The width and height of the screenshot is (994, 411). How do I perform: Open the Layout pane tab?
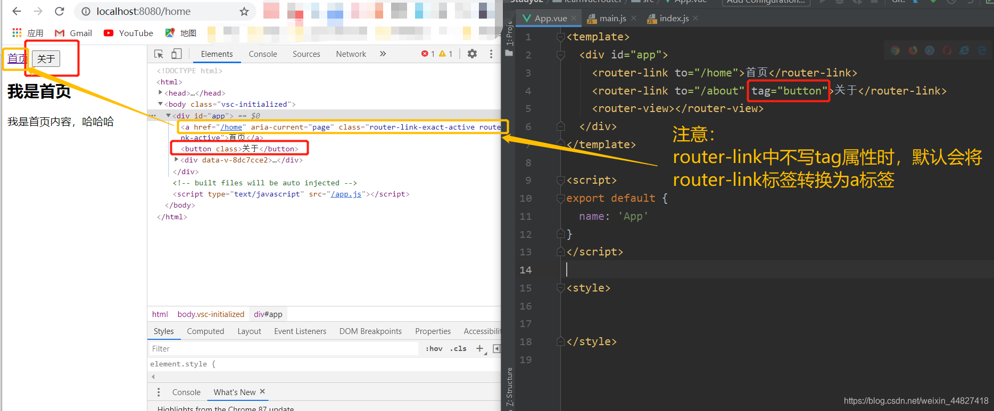[249, 331]
